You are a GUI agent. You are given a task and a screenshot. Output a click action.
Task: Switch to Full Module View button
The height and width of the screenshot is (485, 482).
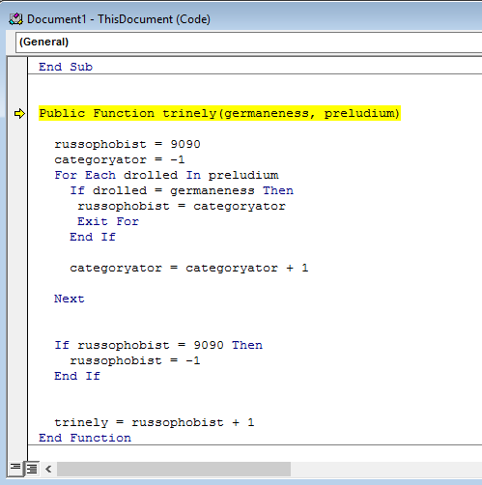pos(32,469)
